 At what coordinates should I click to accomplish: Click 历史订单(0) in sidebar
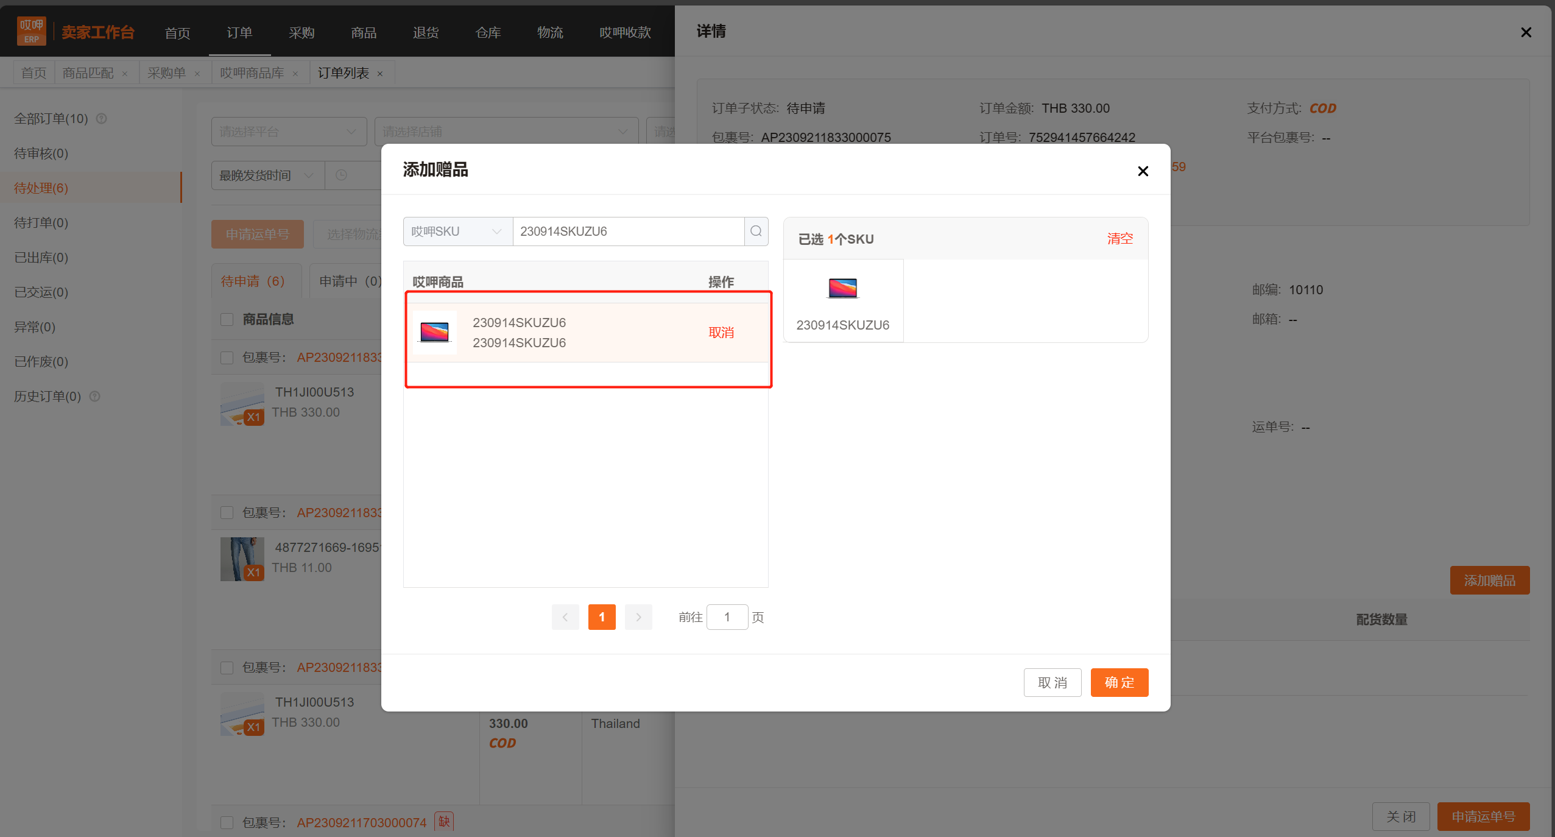click(48, 397)
